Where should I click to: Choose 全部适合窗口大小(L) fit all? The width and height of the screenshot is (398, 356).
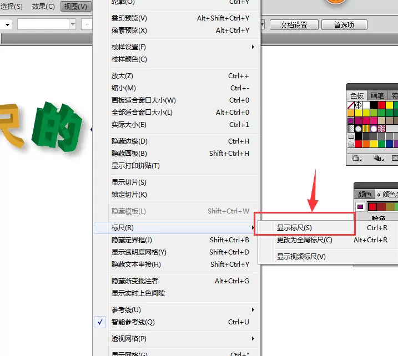pos(177,113)
